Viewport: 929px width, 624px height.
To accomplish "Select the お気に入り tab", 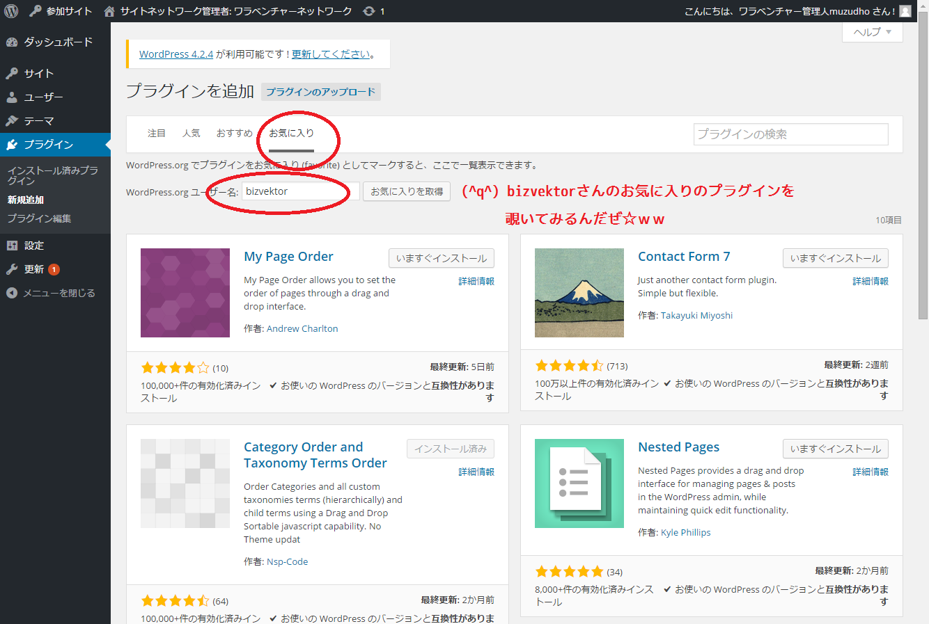I will 292,133.
